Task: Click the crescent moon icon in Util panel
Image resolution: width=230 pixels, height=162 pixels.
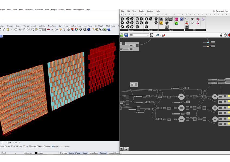Action: (x=203, y=19)
